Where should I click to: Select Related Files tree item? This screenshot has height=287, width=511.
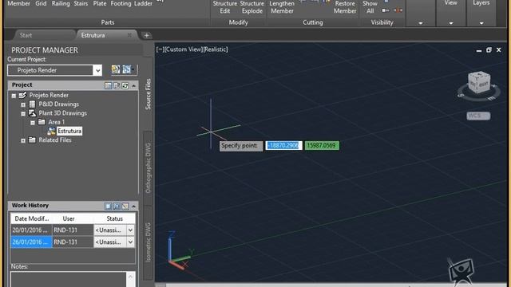point(55,140)
